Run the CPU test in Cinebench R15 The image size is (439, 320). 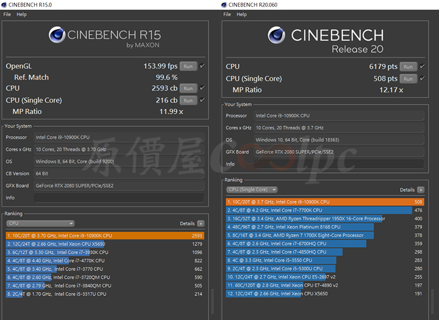click(x=188, y=88)
